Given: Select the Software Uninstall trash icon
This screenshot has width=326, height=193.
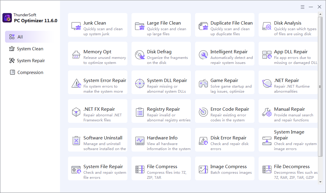Looking at the screenshot, I should pos(76,141).
